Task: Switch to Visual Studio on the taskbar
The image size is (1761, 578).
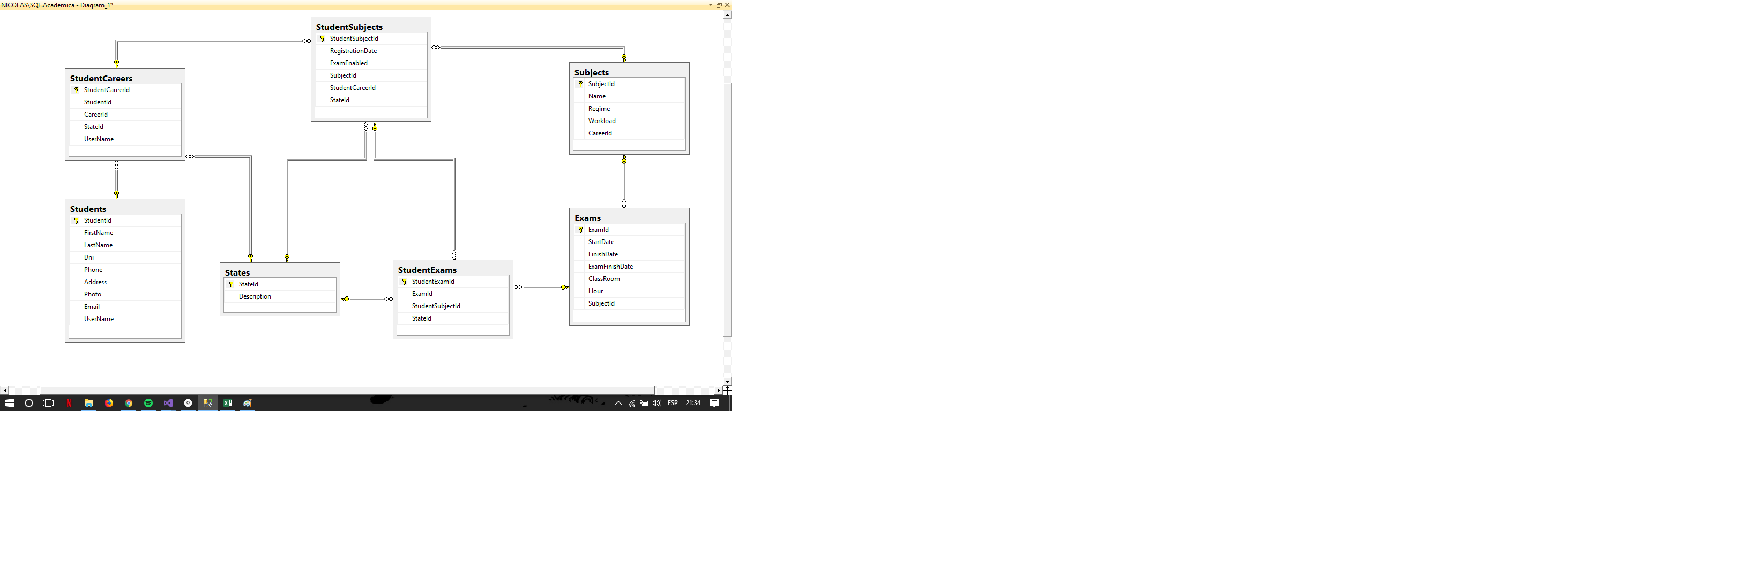Action: 168,404
